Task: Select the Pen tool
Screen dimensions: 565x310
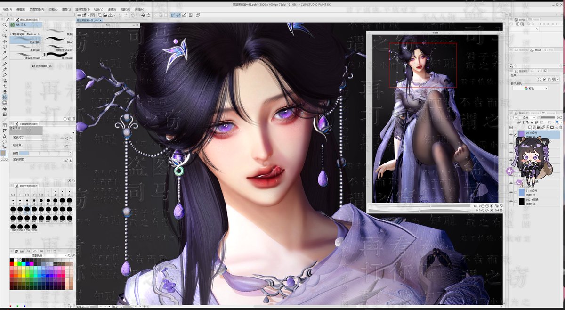Action: (x=4, y=64)
